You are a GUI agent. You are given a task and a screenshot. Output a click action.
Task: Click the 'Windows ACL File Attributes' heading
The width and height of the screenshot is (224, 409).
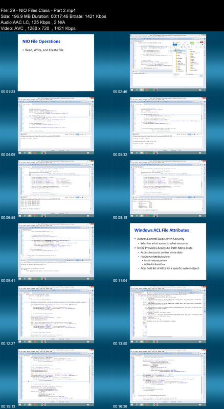click(x=162, y=231)
